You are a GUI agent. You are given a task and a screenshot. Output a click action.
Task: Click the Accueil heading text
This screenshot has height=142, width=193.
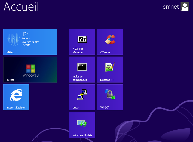coord(21,7)
